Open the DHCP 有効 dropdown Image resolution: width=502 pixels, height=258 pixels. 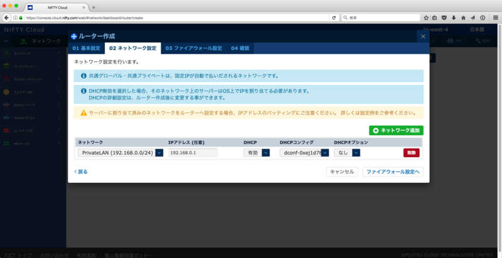(257, 153)
